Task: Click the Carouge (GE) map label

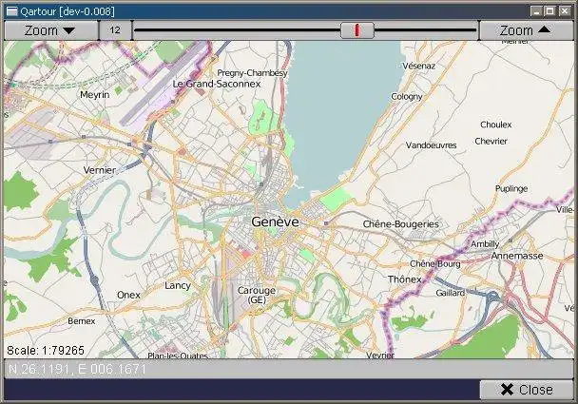Action: [256, 296]
